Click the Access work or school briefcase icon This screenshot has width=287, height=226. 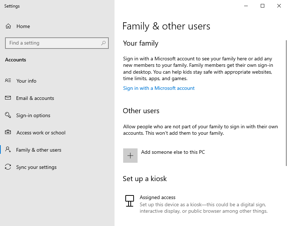pyautogui.click(x=8, y=133)
